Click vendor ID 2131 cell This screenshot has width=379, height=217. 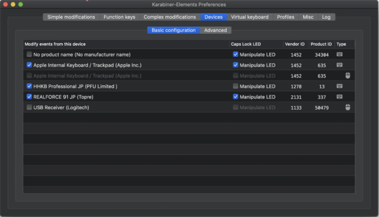tap(296, 97)
